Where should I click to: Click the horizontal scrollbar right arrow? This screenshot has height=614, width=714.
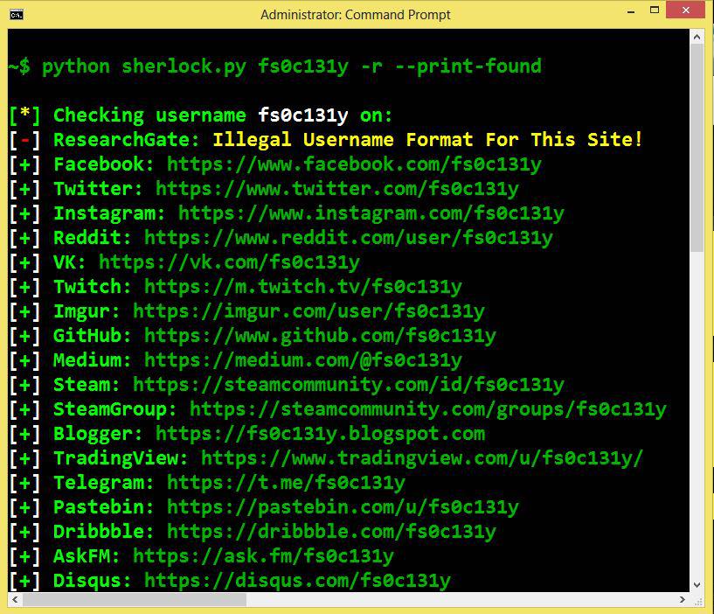680,600
